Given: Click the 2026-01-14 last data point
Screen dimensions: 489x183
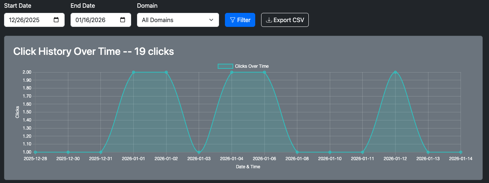Looking at the screenshot, I should [x=461, y=152].
